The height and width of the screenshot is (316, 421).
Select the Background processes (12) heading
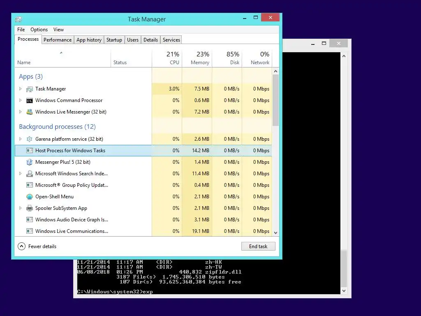[x=57, y=127]
